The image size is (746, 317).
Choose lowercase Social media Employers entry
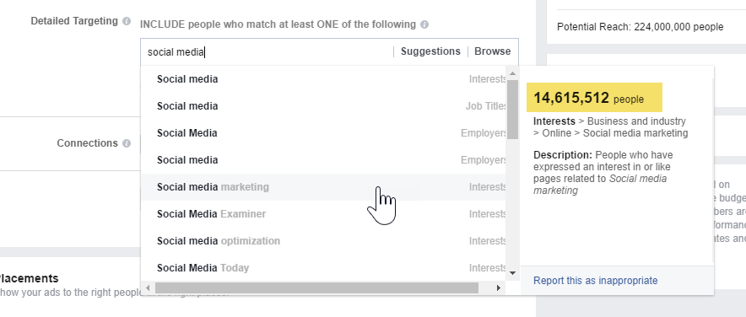tap(323, 160)
